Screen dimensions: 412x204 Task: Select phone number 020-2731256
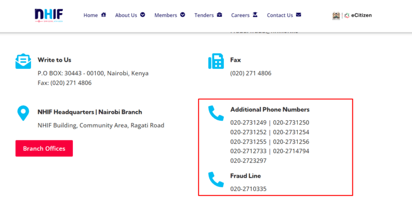[x=291, y=142]
